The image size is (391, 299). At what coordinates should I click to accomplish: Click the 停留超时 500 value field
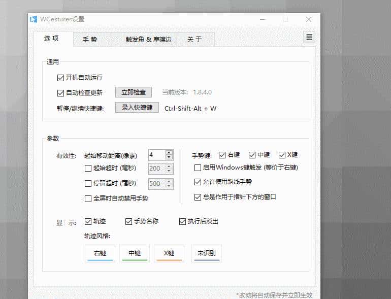[x=157, y=184]
